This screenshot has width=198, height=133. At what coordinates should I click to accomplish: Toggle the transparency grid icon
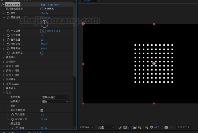125,127
